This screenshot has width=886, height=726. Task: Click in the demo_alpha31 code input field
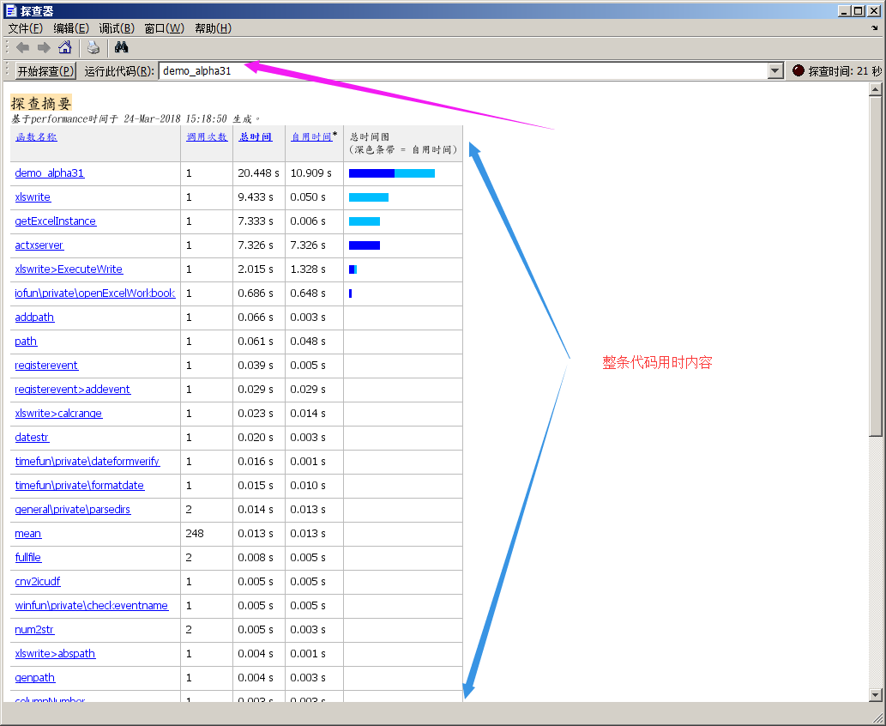[461, 71]
